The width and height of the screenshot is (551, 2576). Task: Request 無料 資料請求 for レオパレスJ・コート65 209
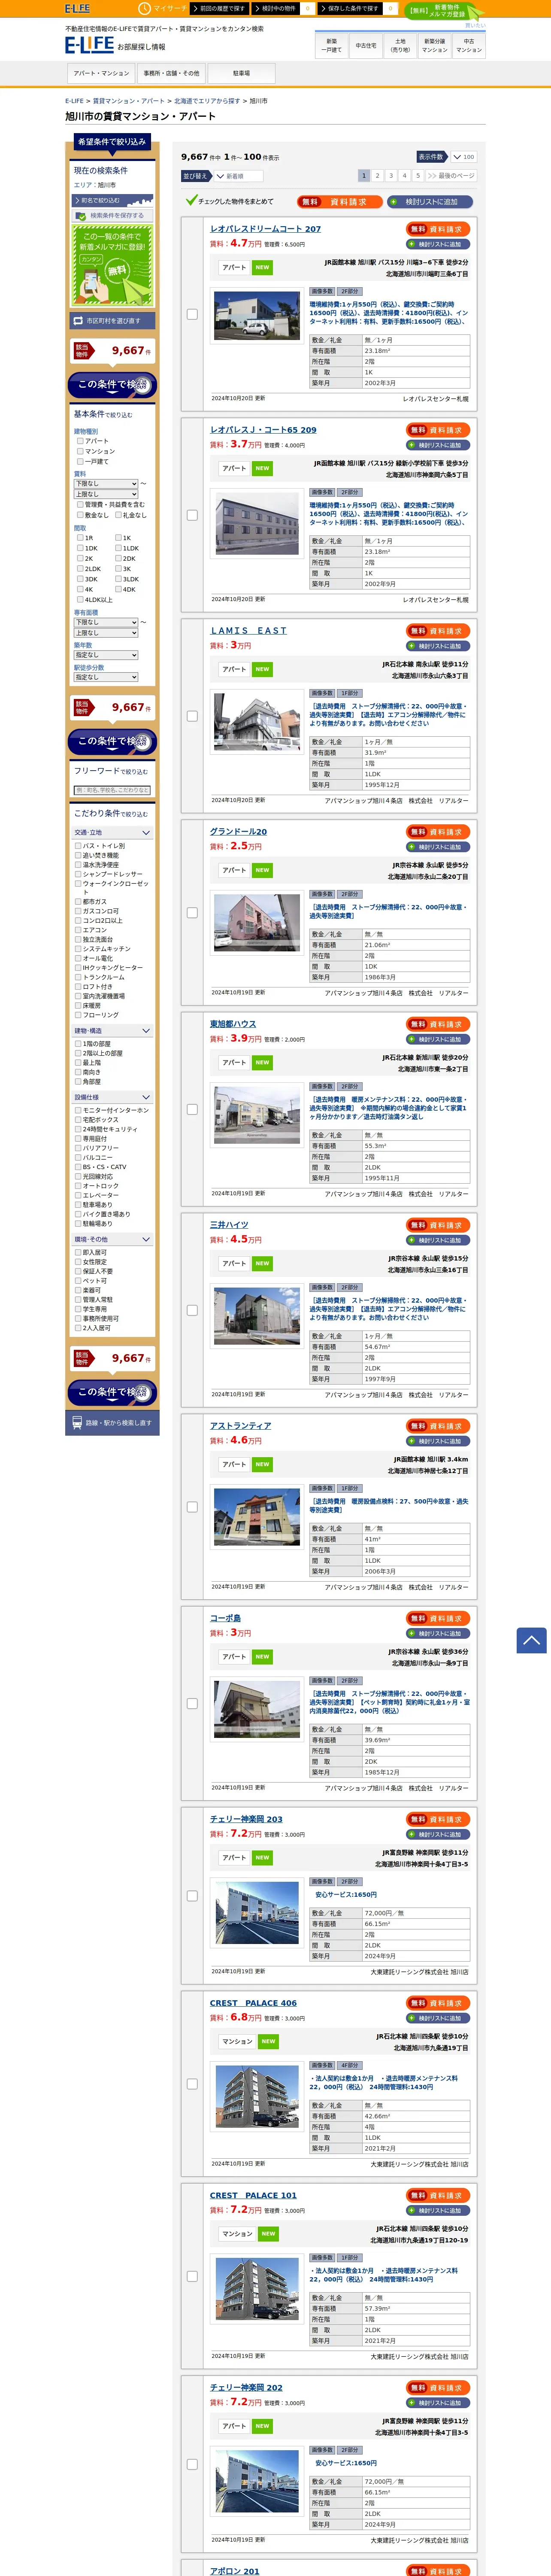(x=439, y=430)
